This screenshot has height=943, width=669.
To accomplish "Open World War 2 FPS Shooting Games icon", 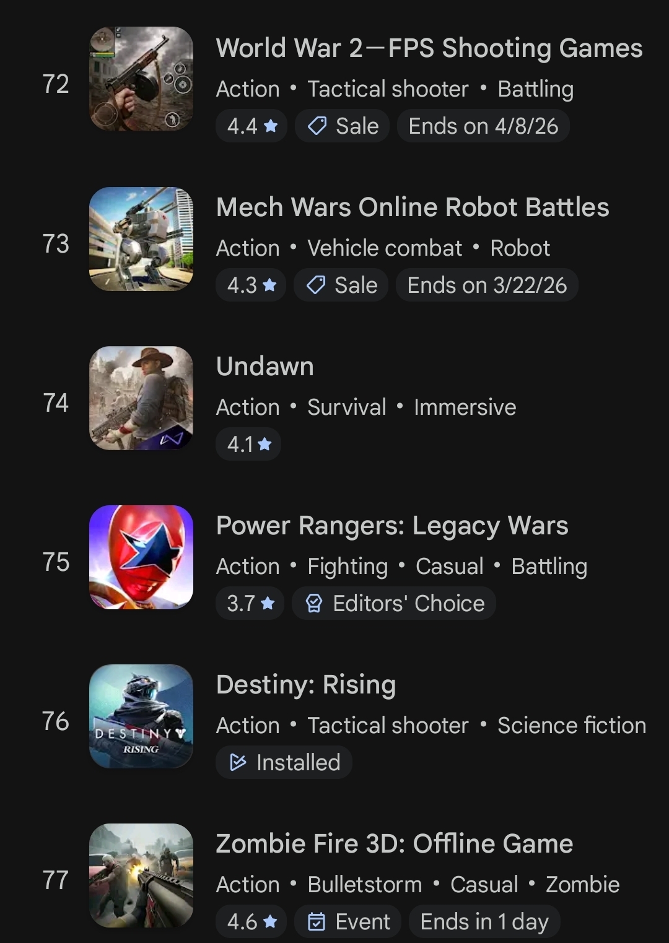I will (x=141, y=79).
